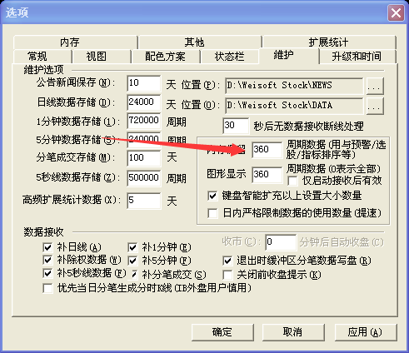The width and height of the screenshot is (409, 353).
Task: Browse for DATA folder location
Action: [x=375, y=106]
